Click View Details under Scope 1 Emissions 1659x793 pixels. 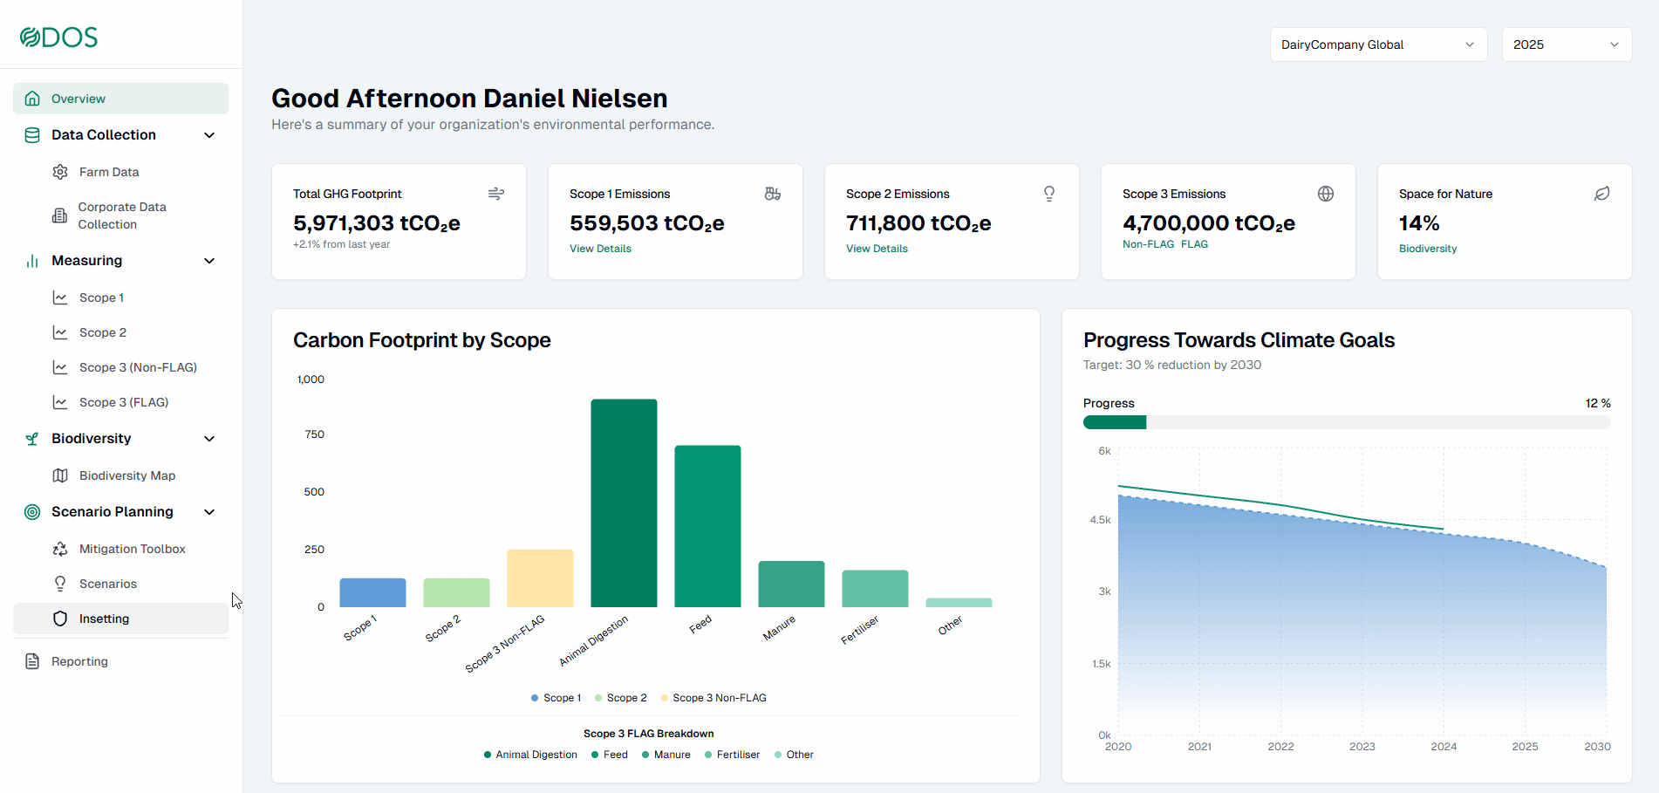click(600, 249)
